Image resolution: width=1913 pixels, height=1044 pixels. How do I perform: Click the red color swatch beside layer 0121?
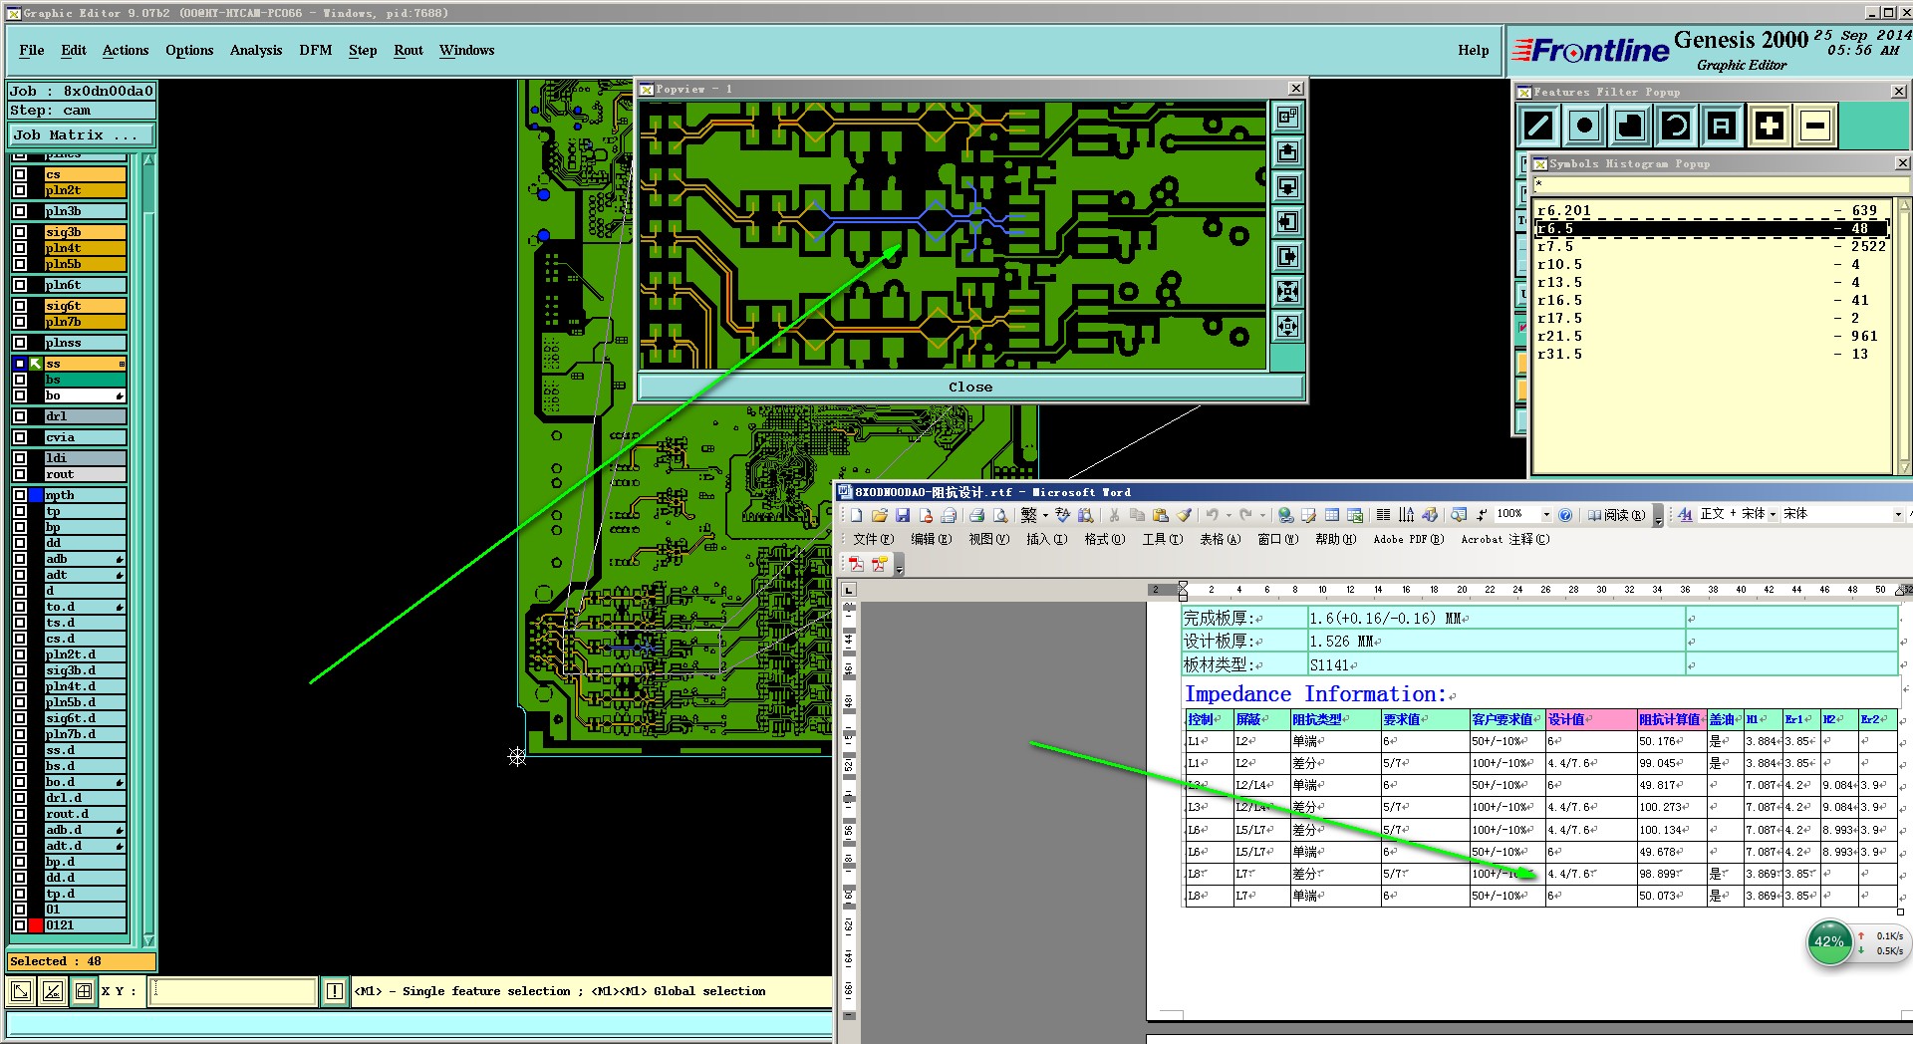(36, 924)
